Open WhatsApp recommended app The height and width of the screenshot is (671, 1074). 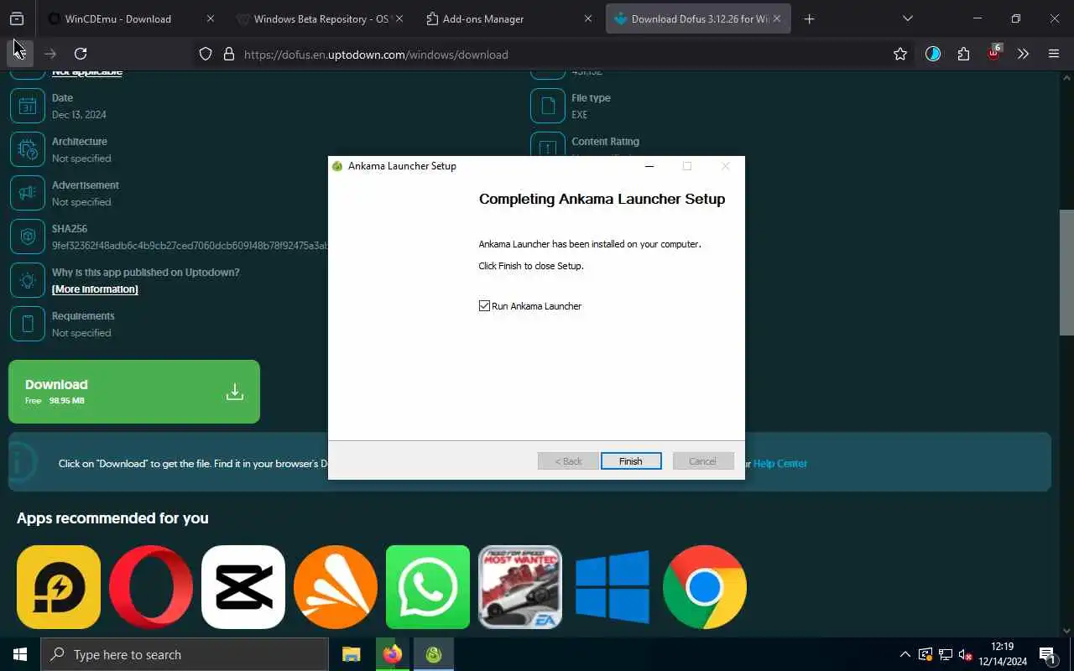[428, 587]
